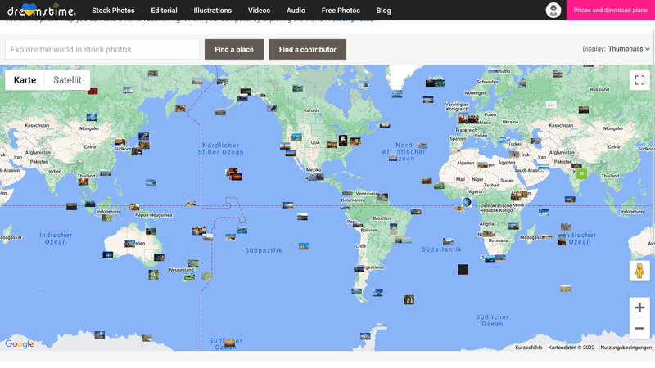Open the white thumbnail in western Russia
Image resolution: width=655 pixels, height=368 pixels.
(551, 105)
